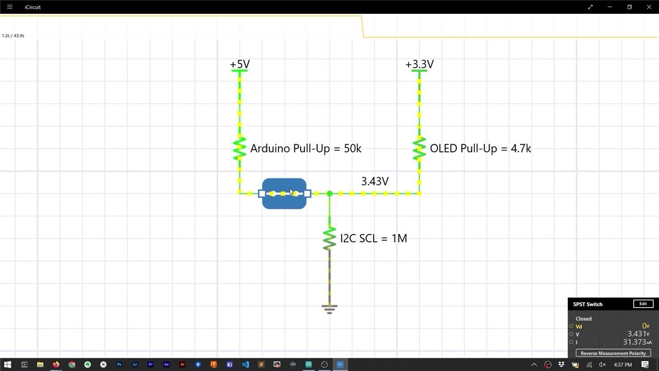Click the green wire junction node
Screen dimensions: 659x371
(329, 194)
